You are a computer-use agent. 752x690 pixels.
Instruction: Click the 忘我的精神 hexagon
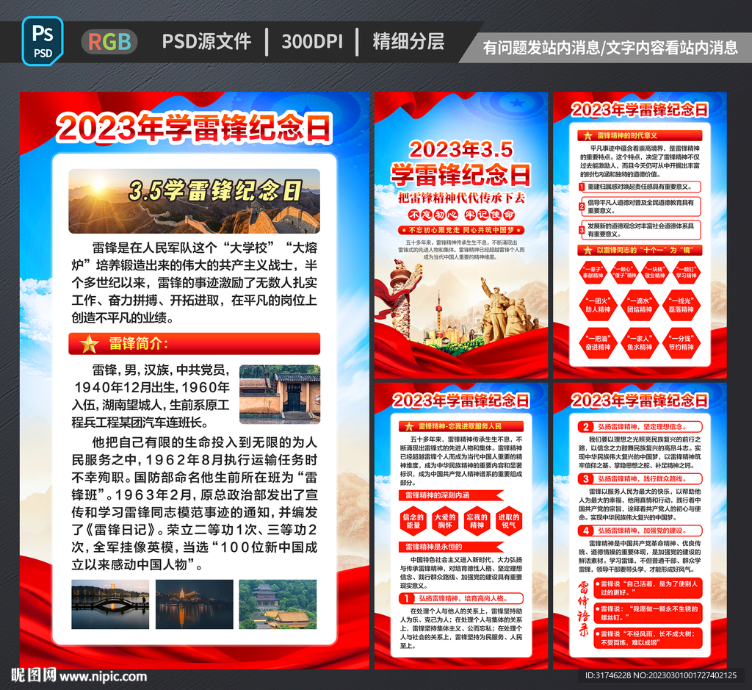477,520
